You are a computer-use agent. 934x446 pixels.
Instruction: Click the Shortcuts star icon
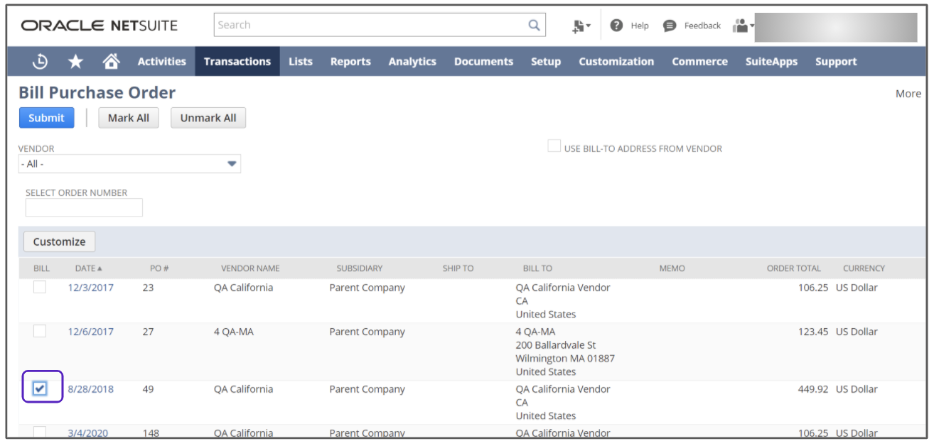point(75,62)
